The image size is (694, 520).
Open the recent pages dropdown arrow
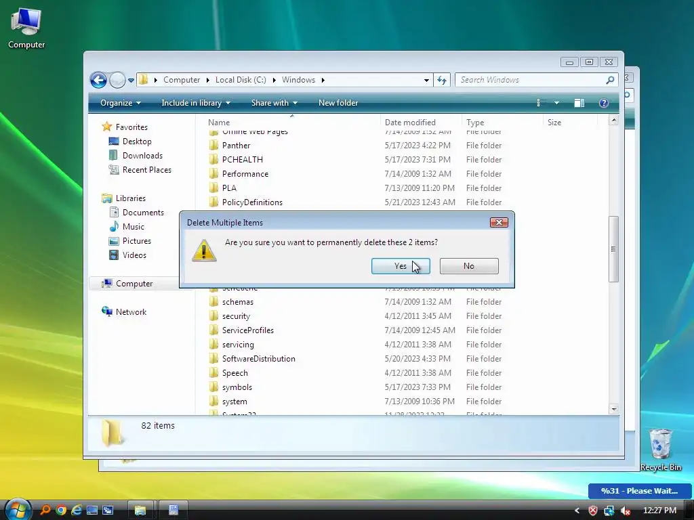[131, 81]
